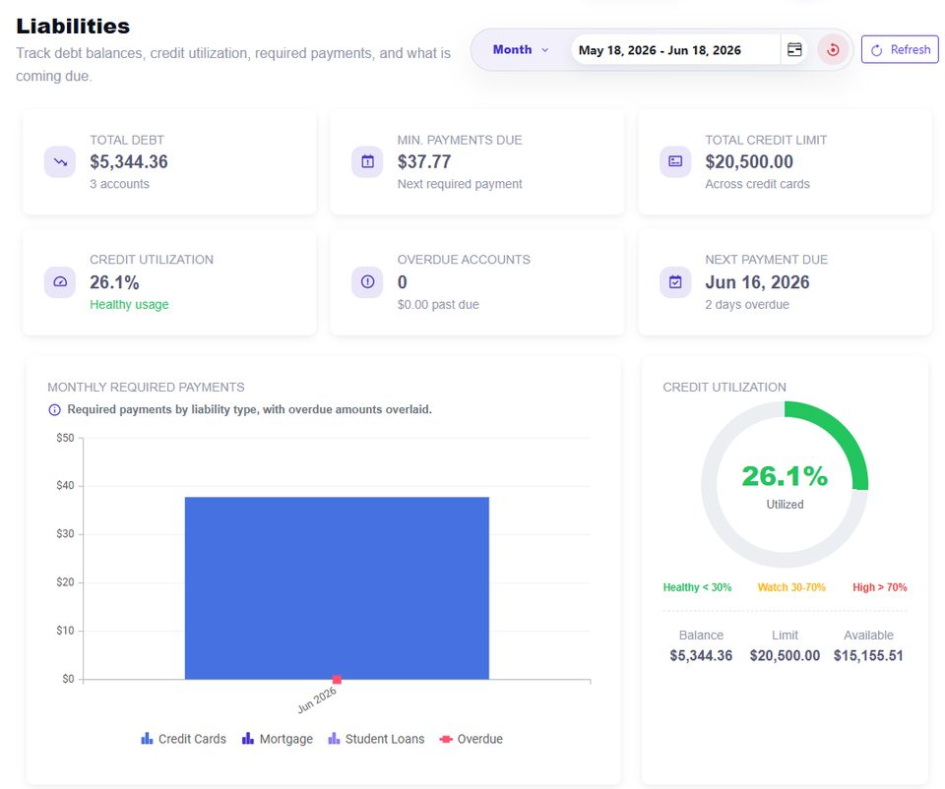The image size is (945, 789).
Task: Click the Liabilities page heading
Action: [73, 26]
